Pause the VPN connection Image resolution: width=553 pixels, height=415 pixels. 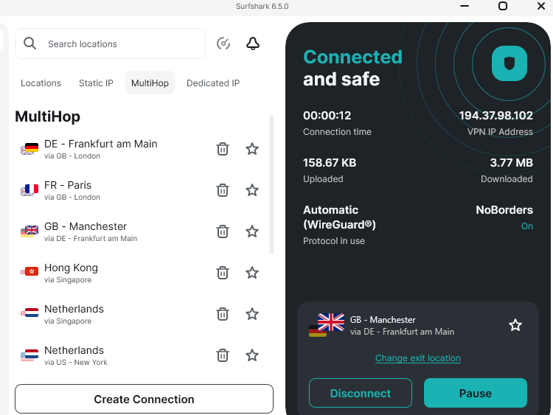click(x=476, y=393)
